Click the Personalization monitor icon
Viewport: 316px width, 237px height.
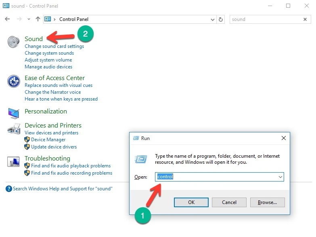click(13, 113)
